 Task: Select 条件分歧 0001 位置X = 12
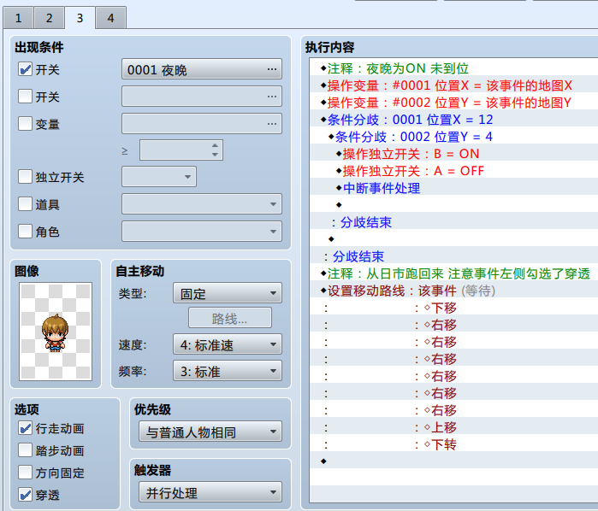(453, 120)
